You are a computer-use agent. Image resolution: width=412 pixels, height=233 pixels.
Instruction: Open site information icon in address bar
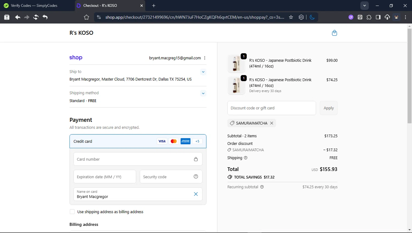click(x=99, y=17)
